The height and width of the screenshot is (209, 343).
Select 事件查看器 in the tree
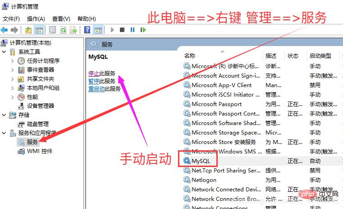click(41, 70)
